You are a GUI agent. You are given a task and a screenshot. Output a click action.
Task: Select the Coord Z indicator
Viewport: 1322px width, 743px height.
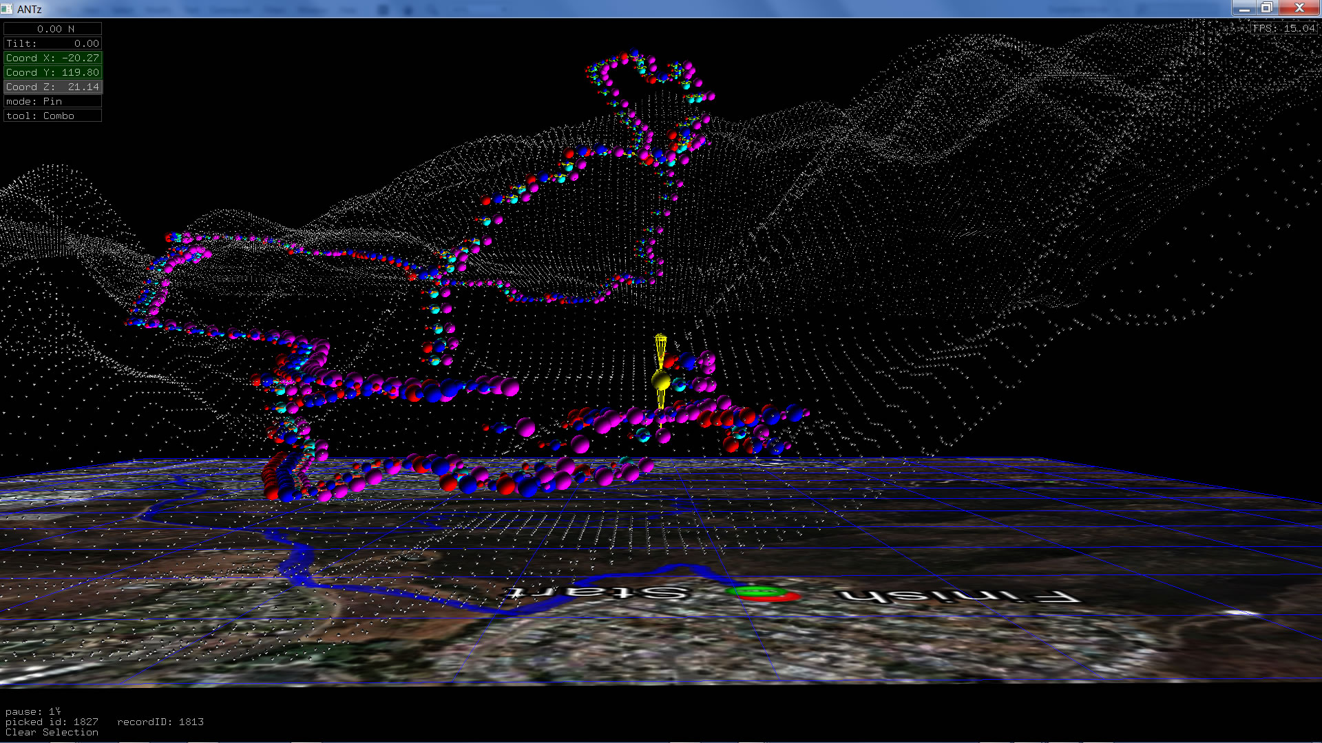53,87
